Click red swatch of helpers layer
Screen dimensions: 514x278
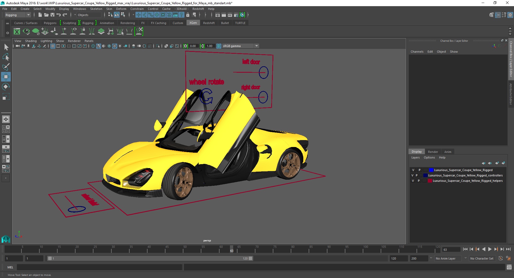tap(430, 181)
